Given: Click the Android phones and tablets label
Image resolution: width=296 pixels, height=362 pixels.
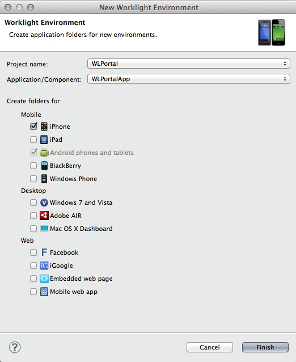Looking at the screenshot, I should tap(92, 153).
